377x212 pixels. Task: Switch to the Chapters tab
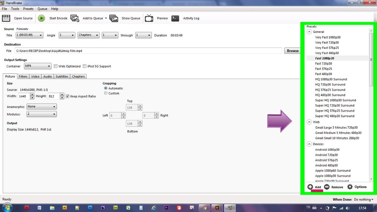coord(78,76)
